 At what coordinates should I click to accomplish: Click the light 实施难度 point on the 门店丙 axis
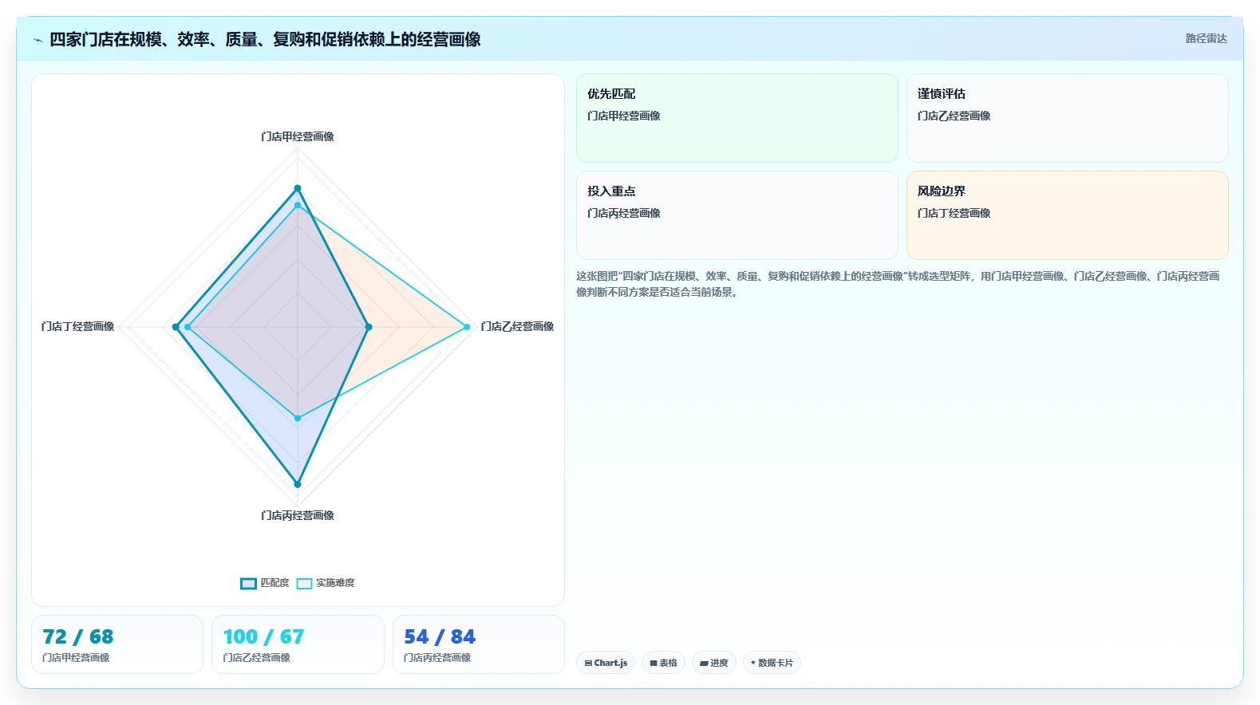pyautogui.click(x=298, y=418)
